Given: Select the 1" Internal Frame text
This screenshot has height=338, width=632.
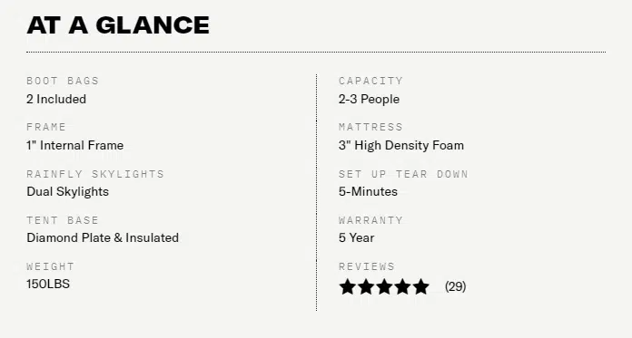Looking at the screenshot, I should click(75, 145).
